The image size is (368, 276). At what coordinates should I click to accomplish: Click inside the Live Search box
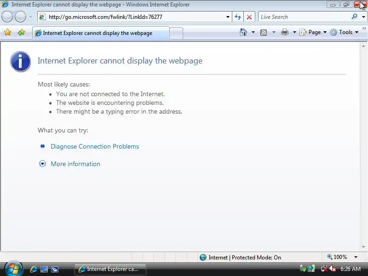[304, 17]
